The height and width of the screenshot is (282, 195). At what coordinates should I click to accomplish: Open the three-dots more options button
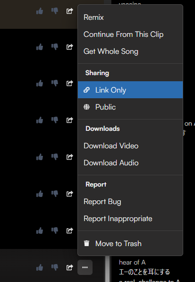click(x=85, y=267)
